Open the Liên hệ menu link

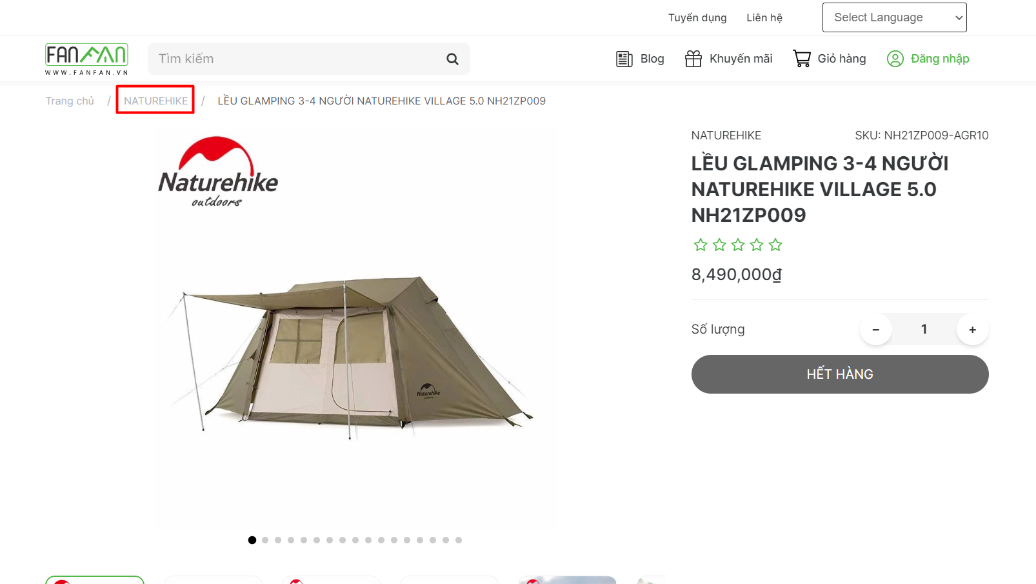point(764,18)
